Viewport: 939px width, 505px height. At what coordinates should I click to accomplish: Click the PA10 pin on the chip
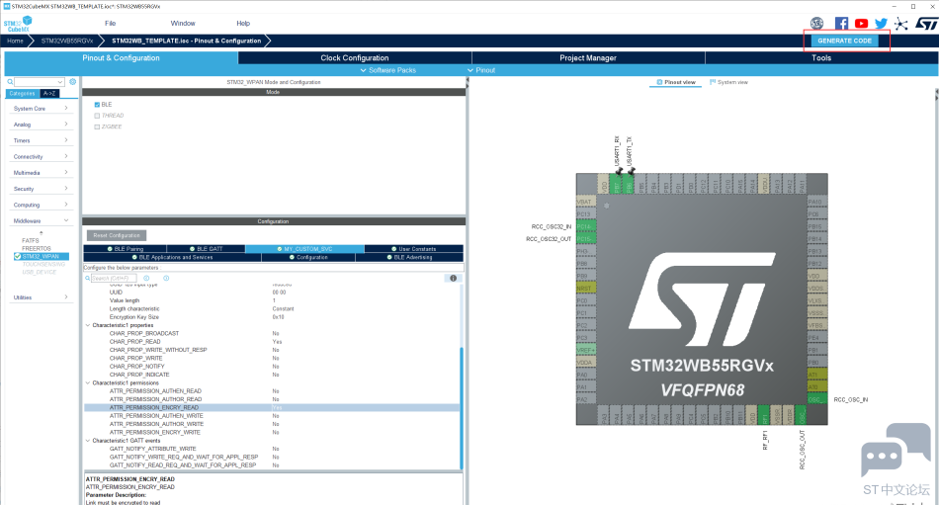pyautogui.click(x=816, y=202)
